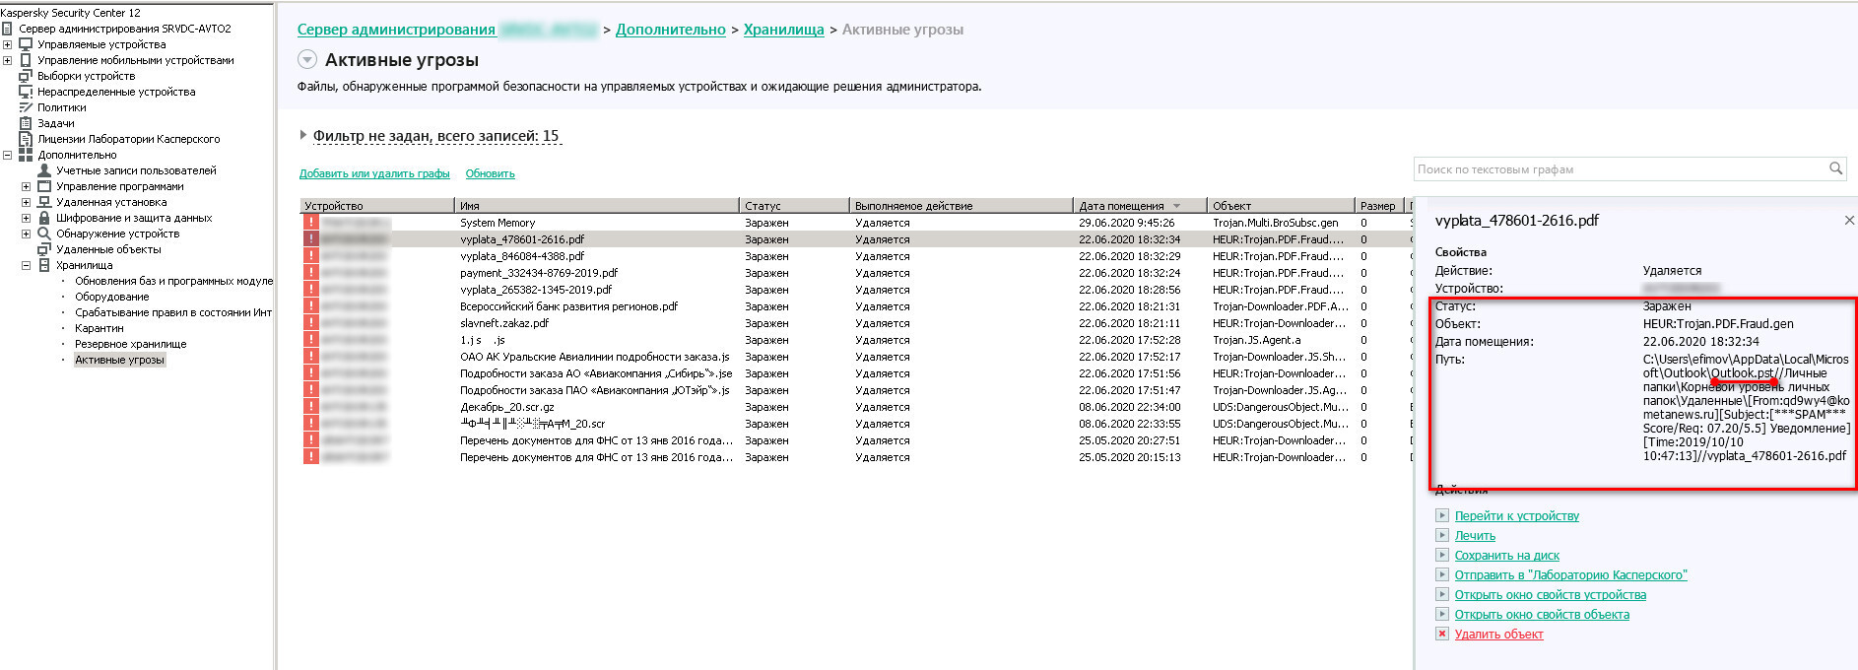
Task: Click the Device selections icon
Action: 26,76
